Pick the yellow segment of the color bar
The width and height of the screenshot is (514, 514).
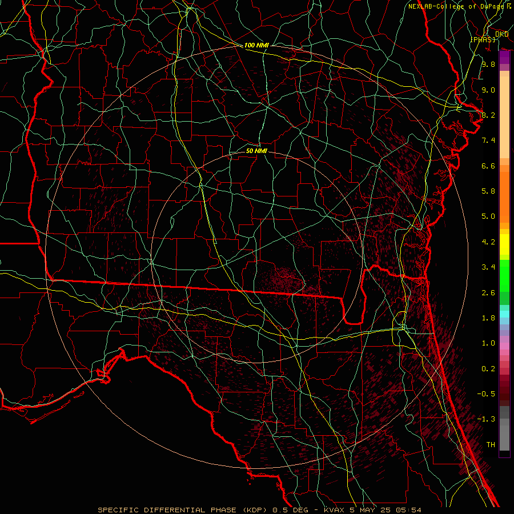pyautogui.click(x=504, y=244)
